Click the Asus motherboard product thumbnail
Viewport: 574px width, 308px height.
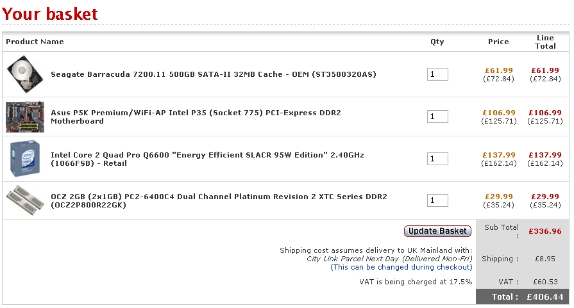click(x=25, y=117)
